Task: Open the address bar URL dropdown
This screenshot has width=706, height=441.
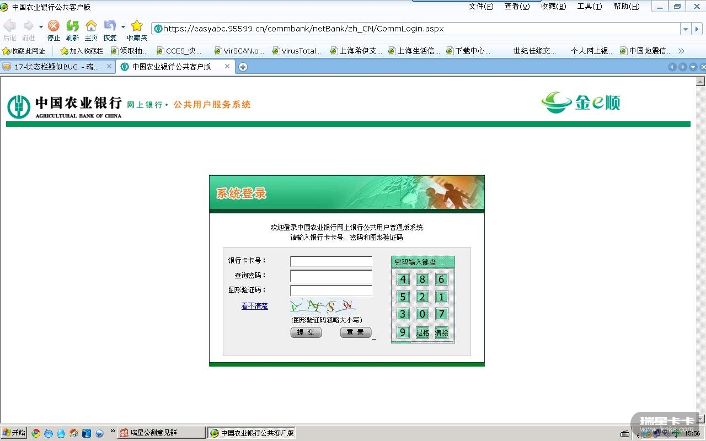Action: click(686, 29)
